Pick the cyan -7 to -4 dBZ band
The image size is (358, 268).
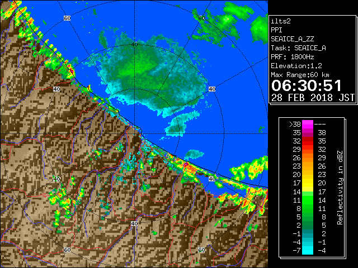pos(308,251)
